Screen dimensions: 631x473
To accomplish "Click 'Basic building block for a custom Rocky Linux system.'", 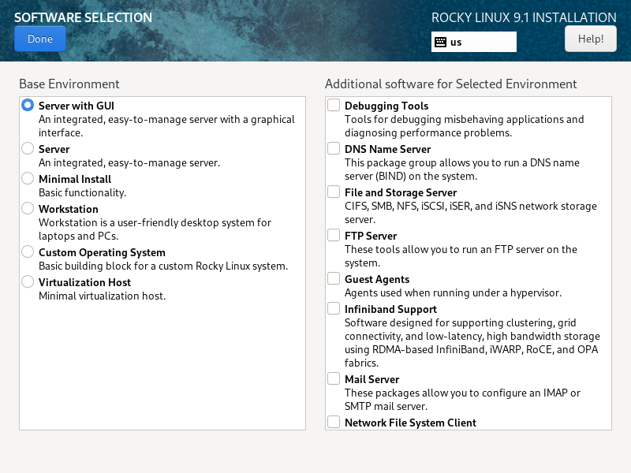I will click(x=163, y=266).
